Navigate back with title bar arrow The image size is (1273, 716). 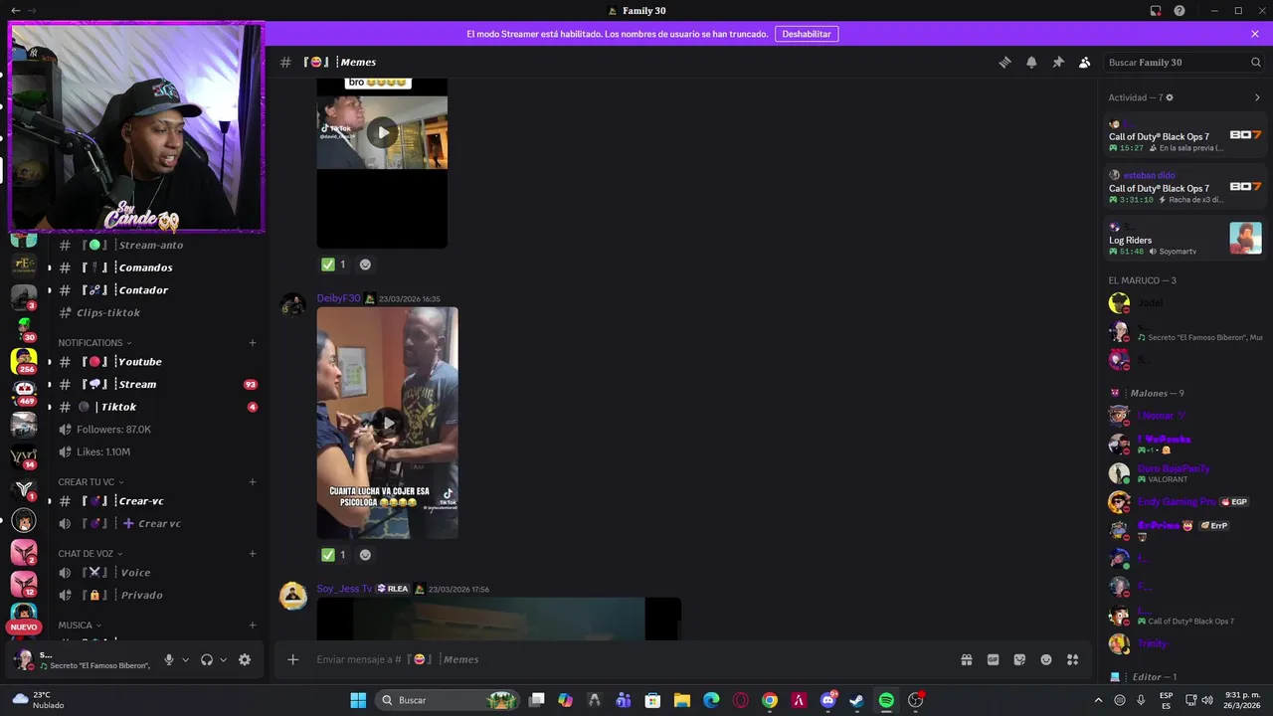(x=15, y=11)
